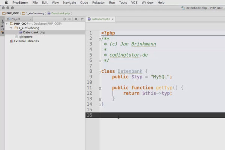225x150 pixels.
Task: Collapse the 1_einfuehrung folder node
Action: 11,28
